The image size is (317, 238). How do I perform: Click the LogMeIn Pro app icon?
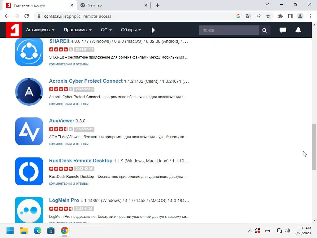pyautogui.click(x=29, y=210)
